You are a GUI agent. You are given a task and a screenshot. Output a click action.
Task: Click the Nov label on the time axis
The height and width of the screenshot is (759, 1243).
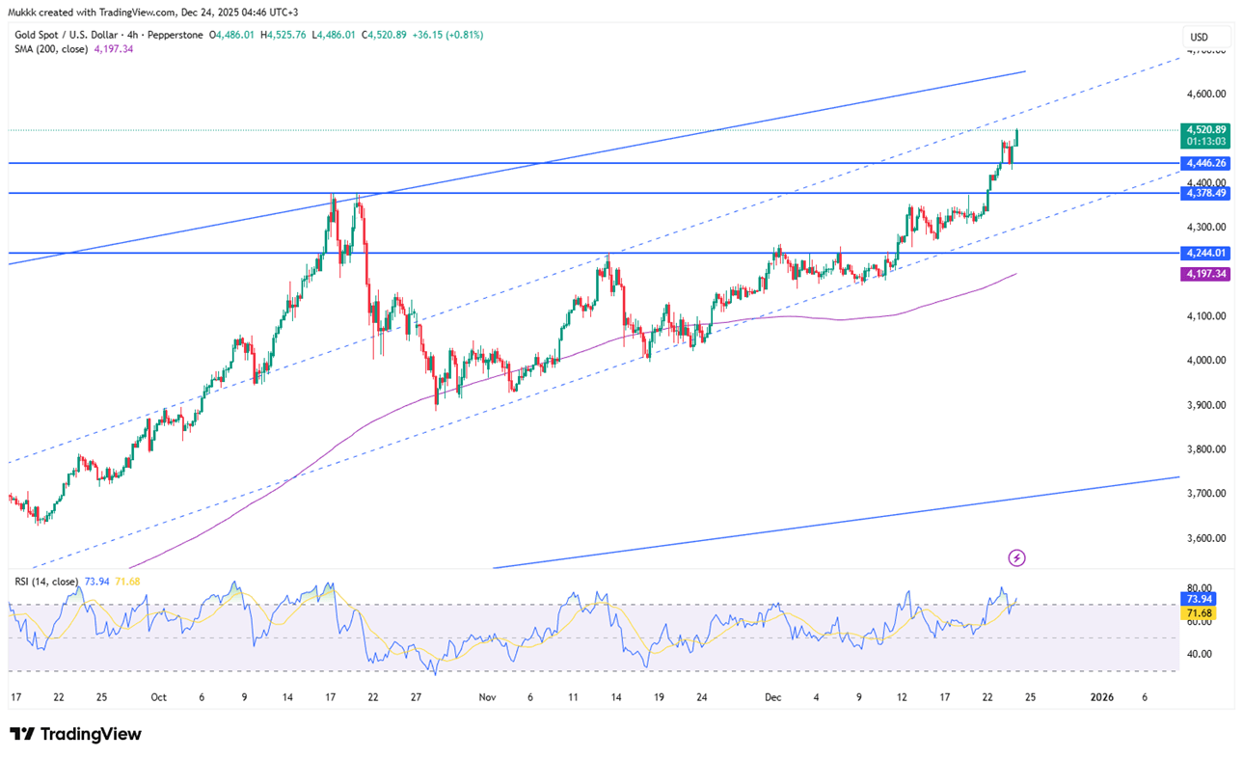click(487, 697)
